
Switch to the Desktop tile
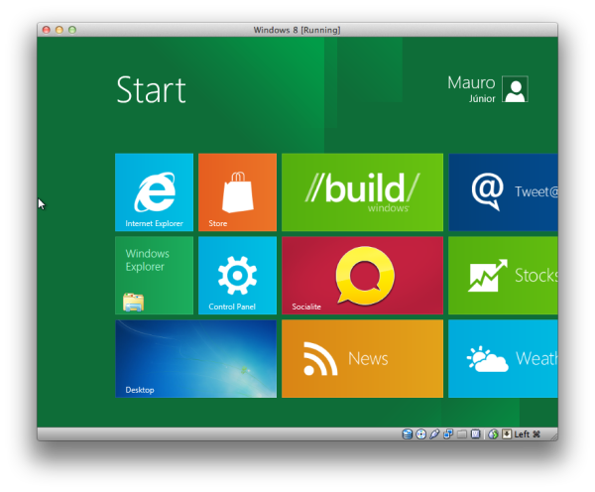pyautogui.click(x=195, y=359)
